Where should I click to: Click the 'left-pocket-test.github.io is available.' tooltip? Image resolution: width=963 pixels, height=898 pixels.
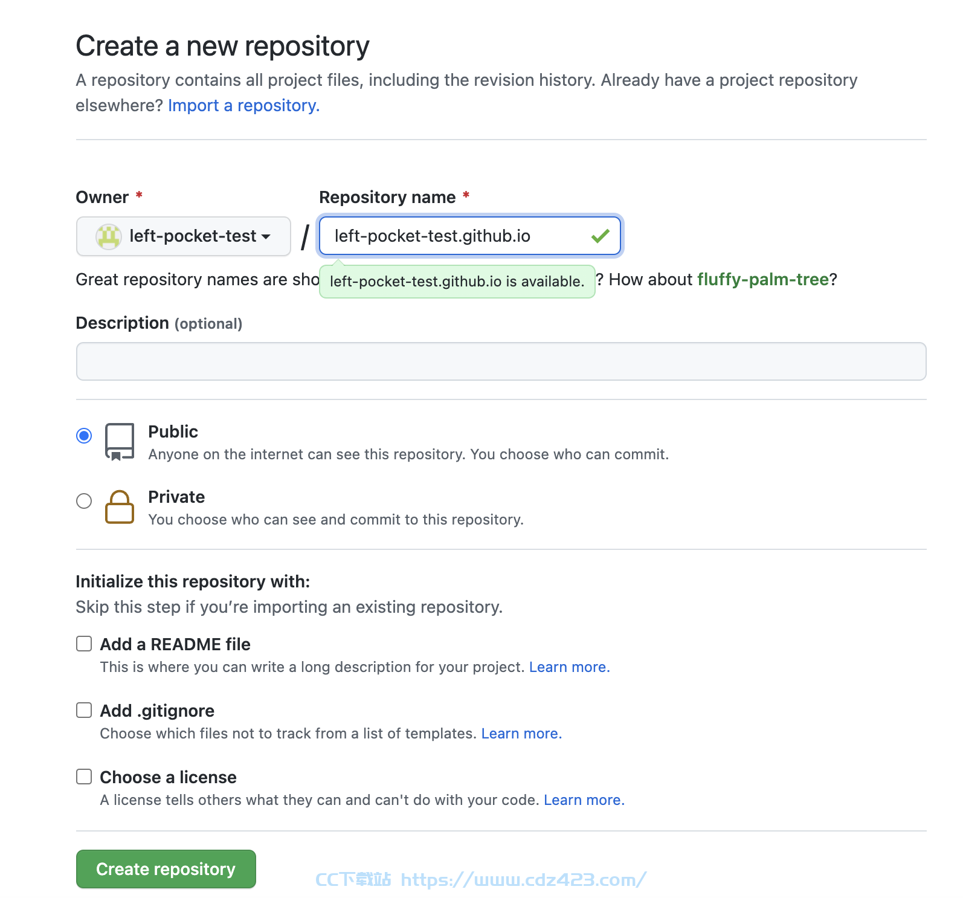(x=457, y=282)
